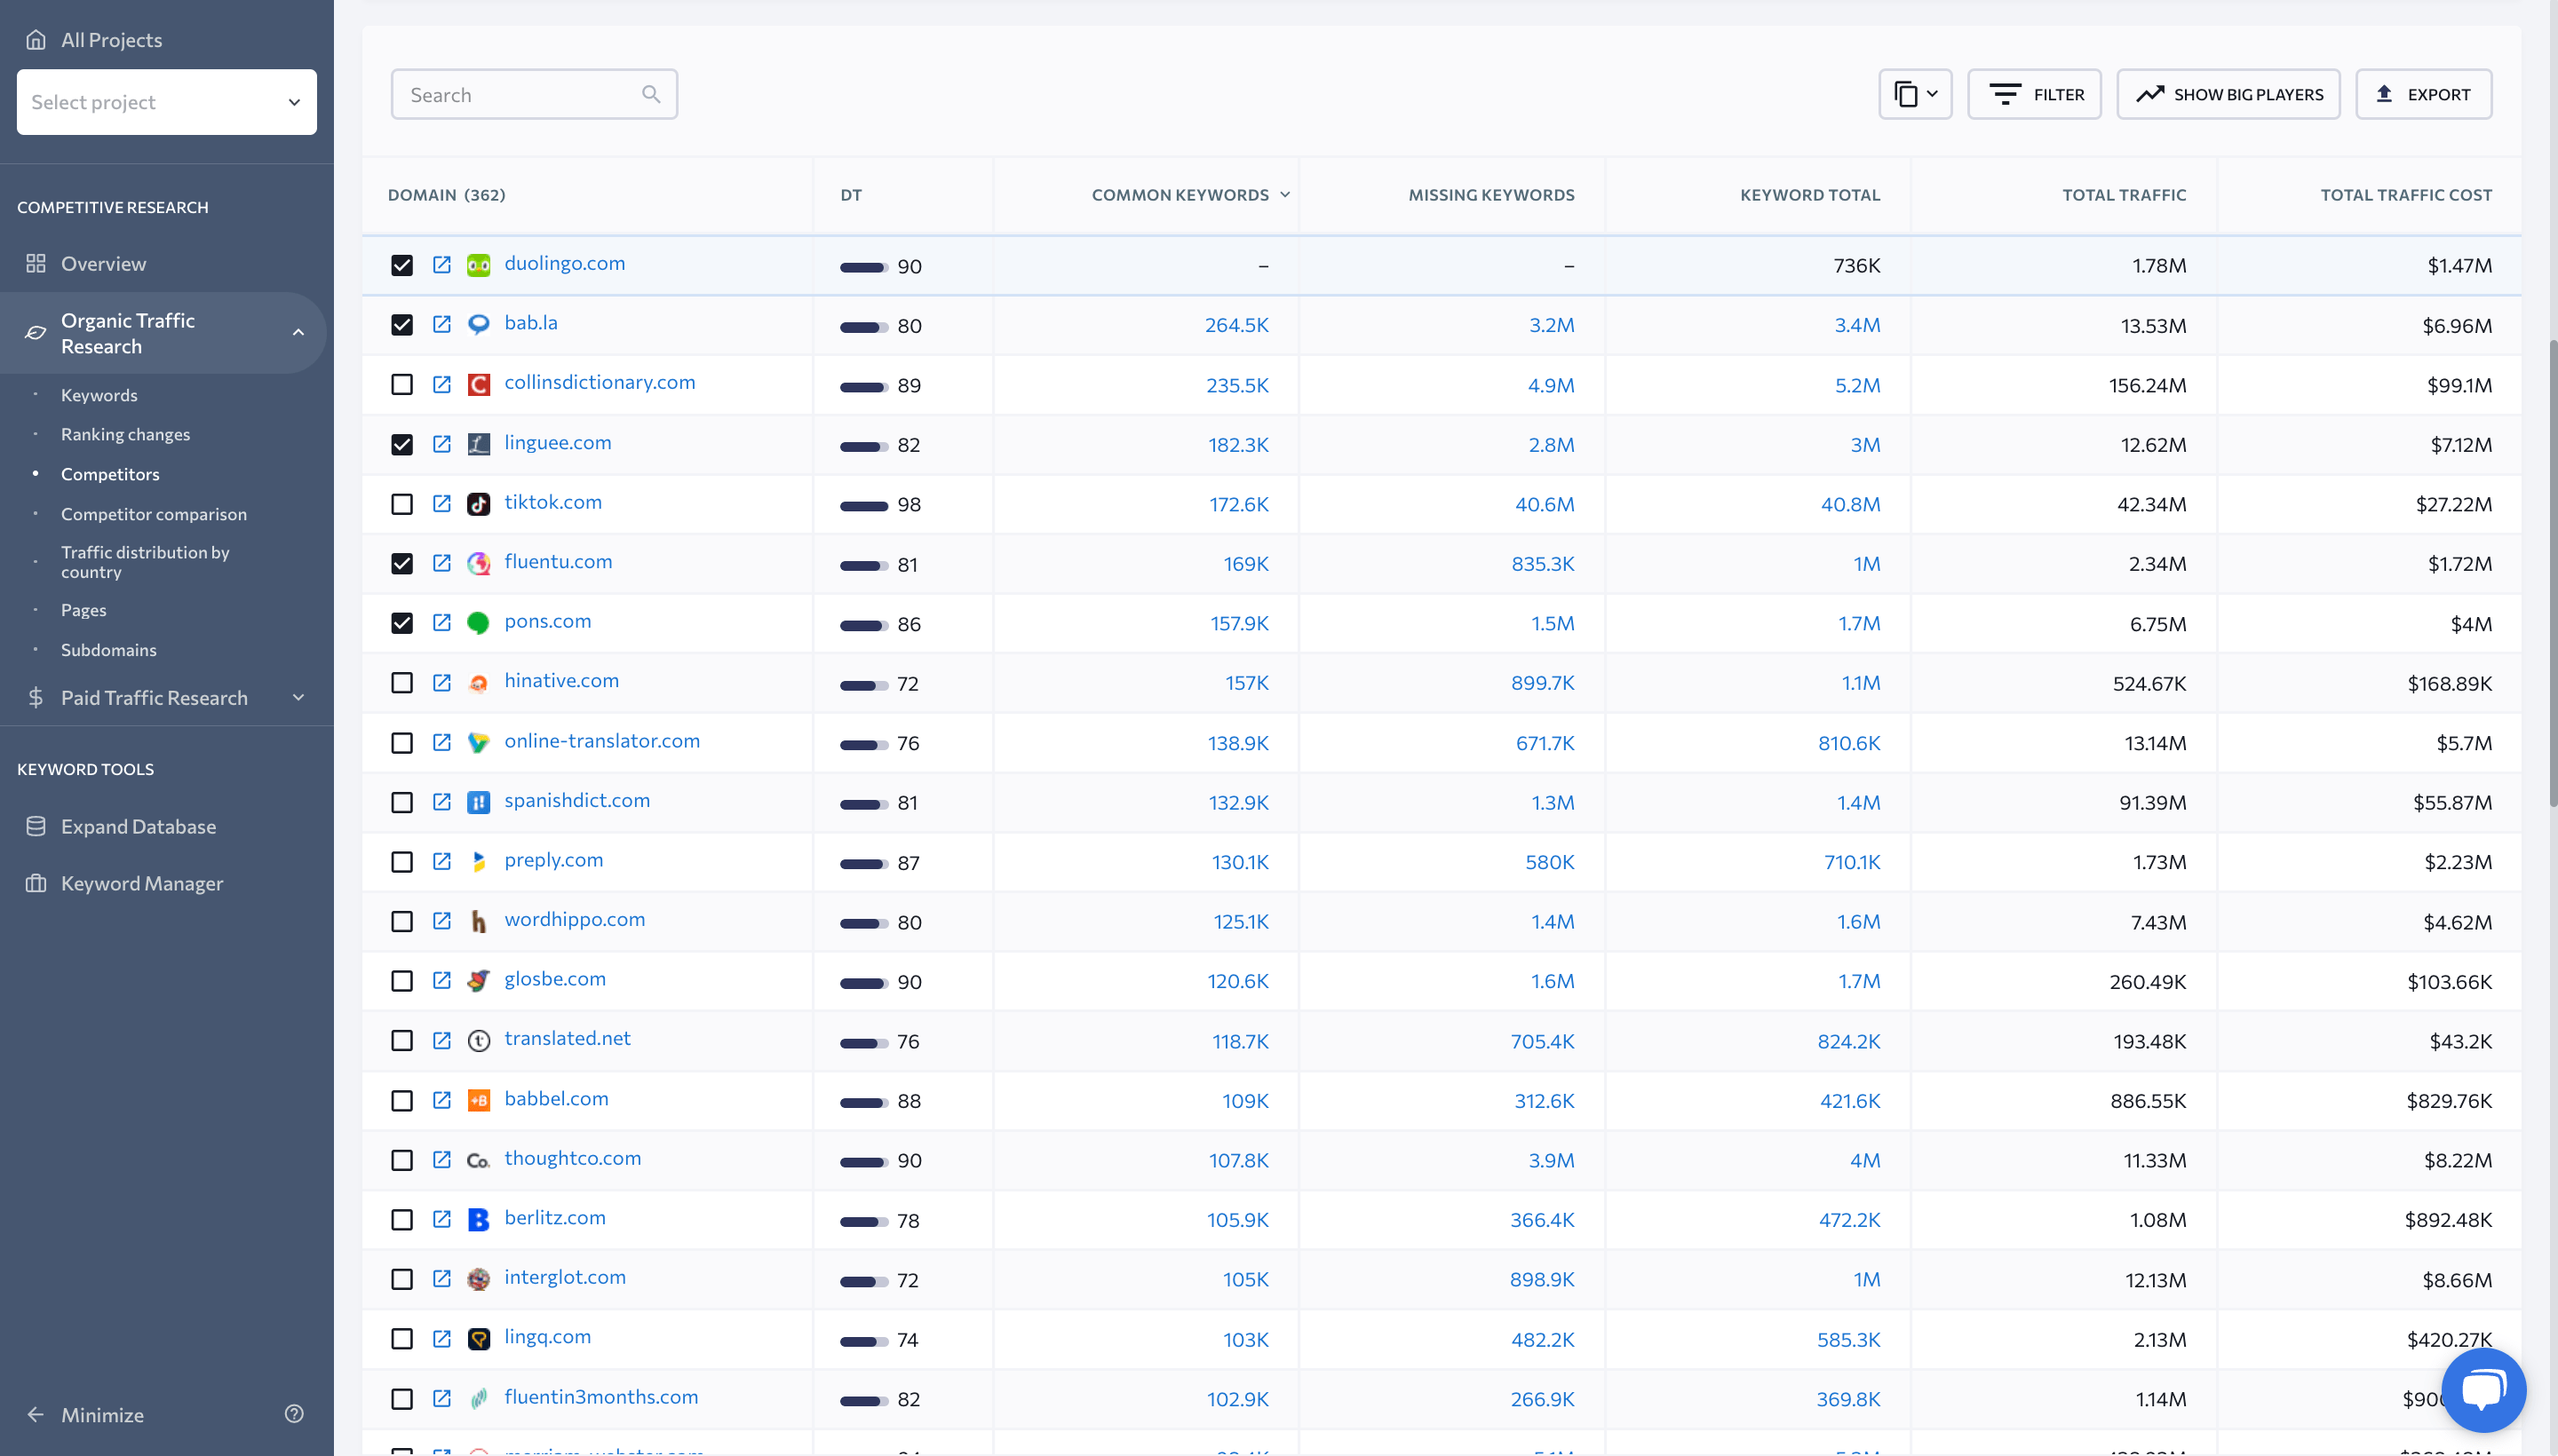
Task: Check the glosbe.com checkbox
Action: click(402, 981)
